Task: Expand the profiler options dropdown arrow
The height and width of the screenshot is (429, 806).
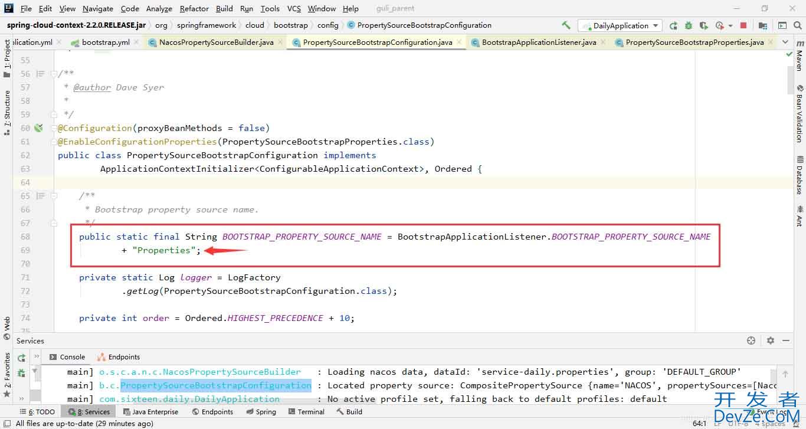Action: click(x=730, y=26)
